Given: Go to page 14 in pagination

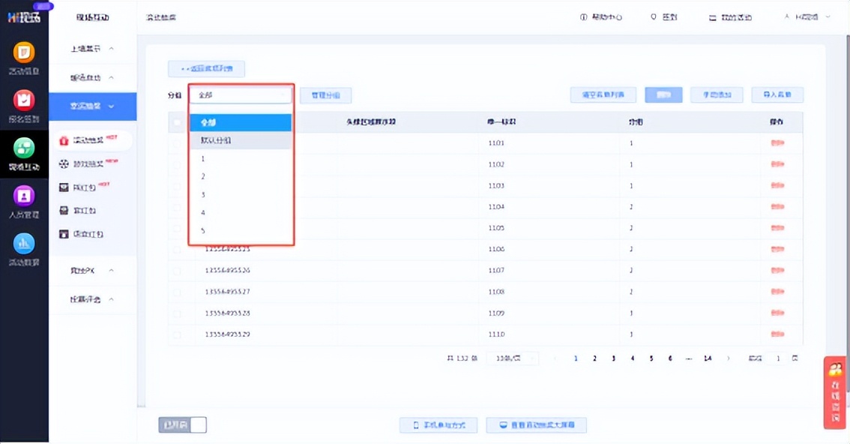Looking at the screenshot, I should coord(707,358).
